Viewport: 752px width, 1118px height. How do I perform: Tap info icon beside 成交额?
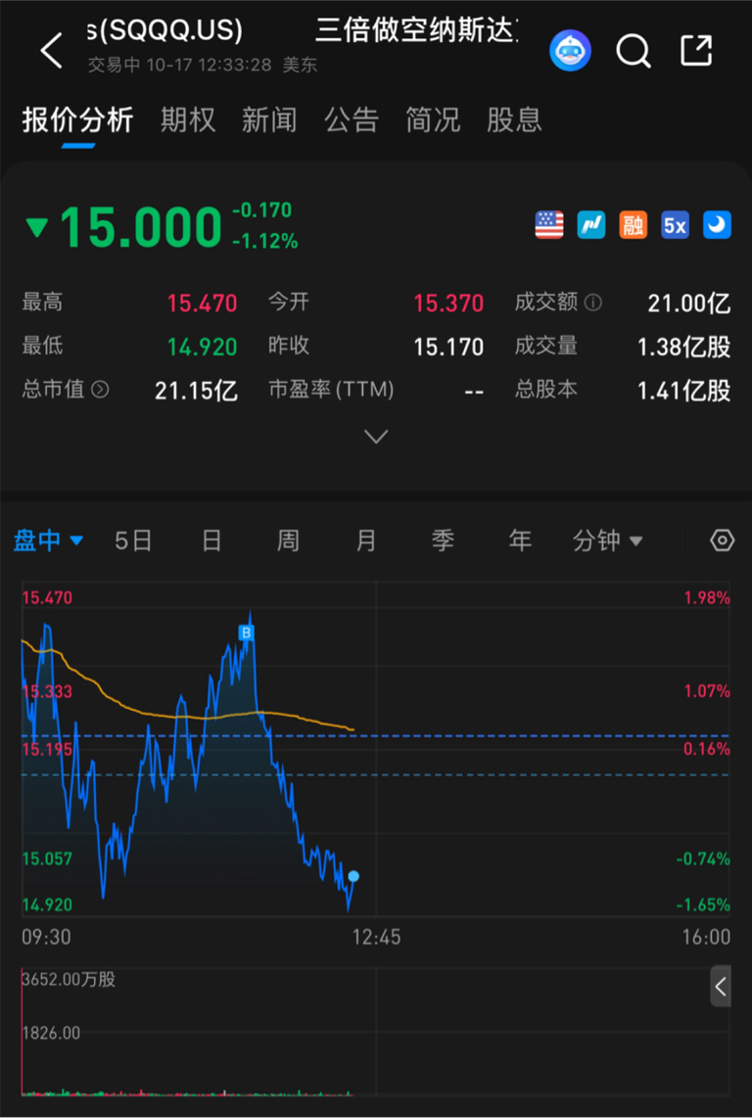click(593, 303)
